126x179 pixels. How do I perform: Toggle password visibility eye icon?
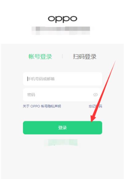click(x=96, y=95)
